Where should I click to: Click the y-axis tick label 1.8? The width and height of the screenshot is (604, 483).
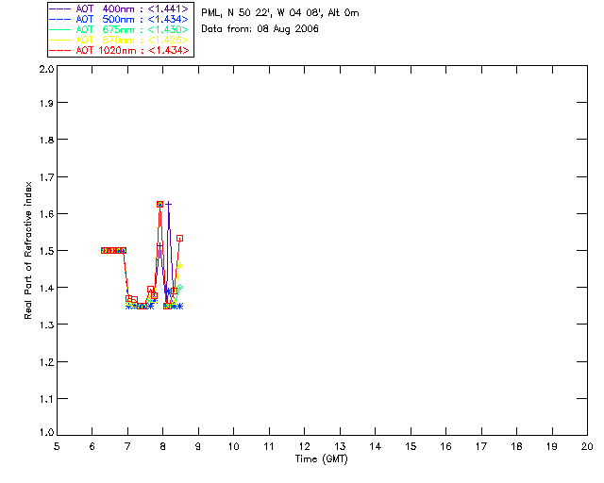click(x=46, y=140)
